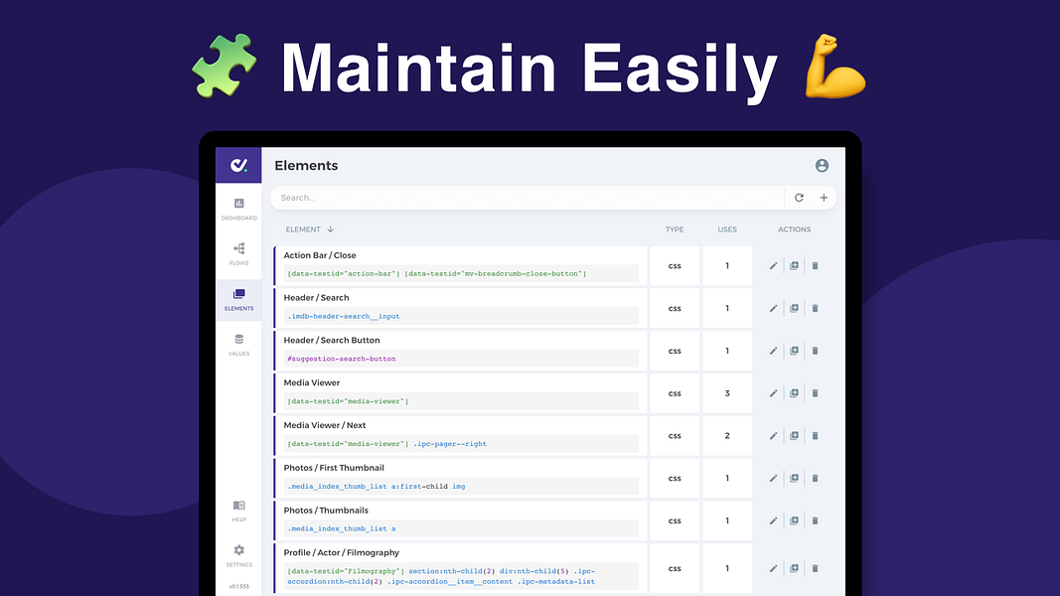Image resolution: width=1060 pixels, height=596 pixels.
Task: Refresh the elements list
Action: (799, 198)
